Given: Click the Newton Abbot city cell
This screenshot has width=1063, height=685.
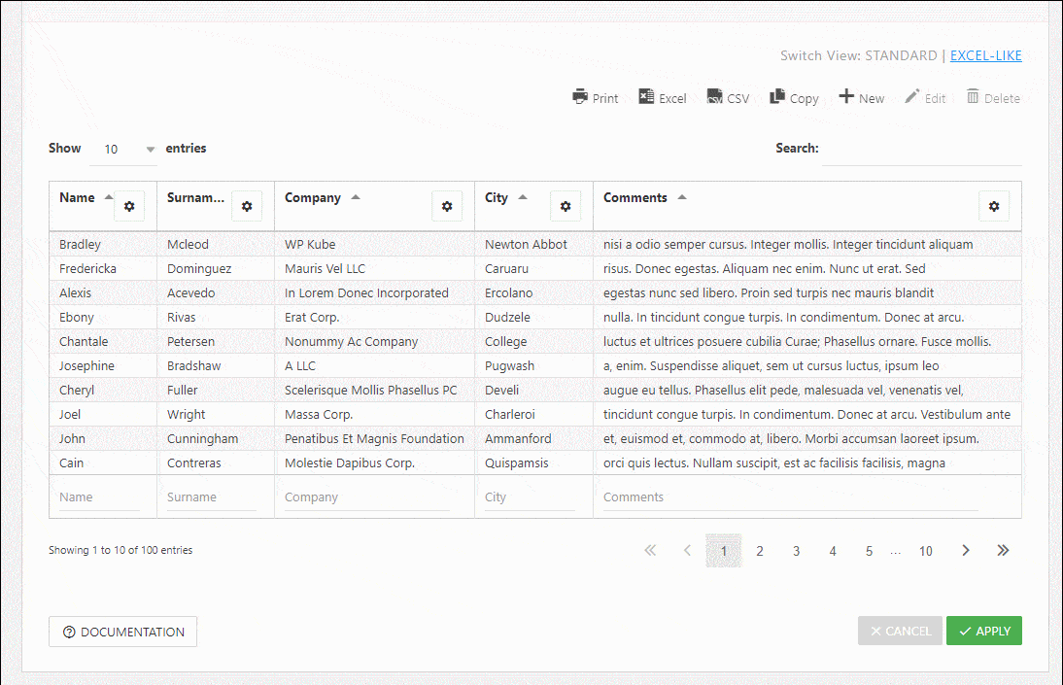Looking at the screenshot, I should (533, 244).
